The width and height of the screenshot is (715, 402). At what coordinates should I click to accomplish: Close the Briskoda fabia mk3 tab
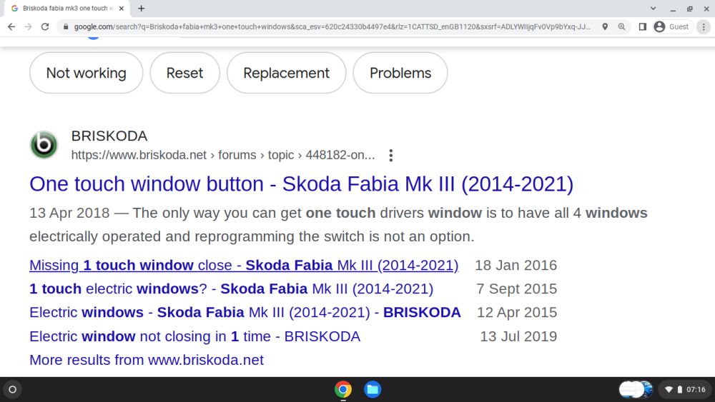(x=122, y=8)
